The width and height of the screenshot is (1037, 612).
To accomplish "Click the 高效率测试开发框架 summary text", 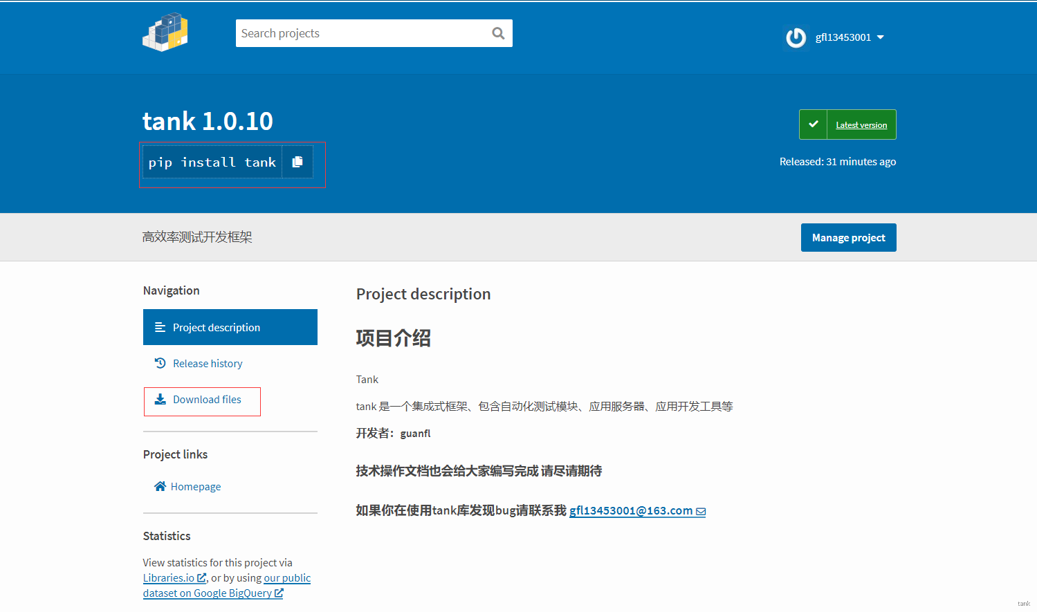I will point(197,237).
